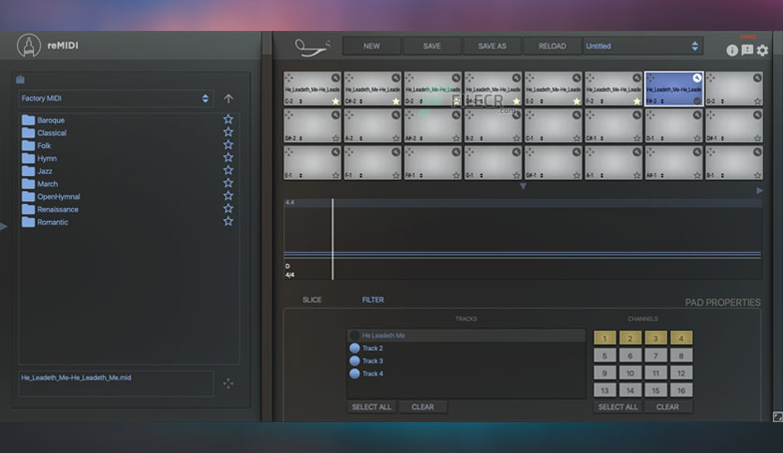Switch to the SLICE tab
The image size is (783, 453).
312,300
